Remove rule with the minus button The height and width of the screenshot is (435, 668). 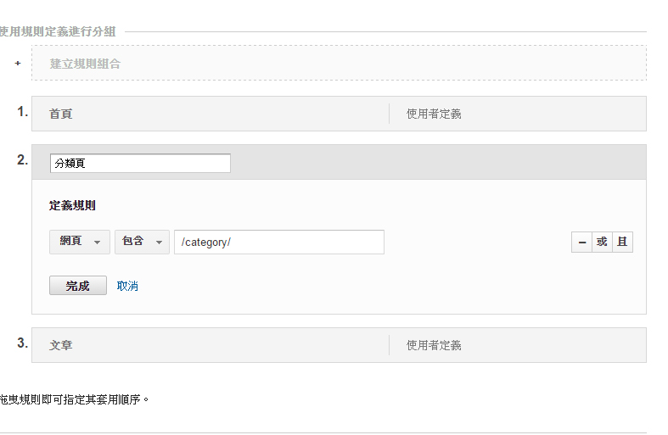(x=582, y=243)
